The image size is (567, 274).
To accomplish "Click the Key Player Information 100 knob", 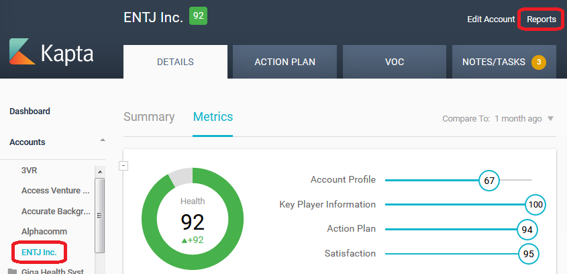I will (x=535, y=205).
